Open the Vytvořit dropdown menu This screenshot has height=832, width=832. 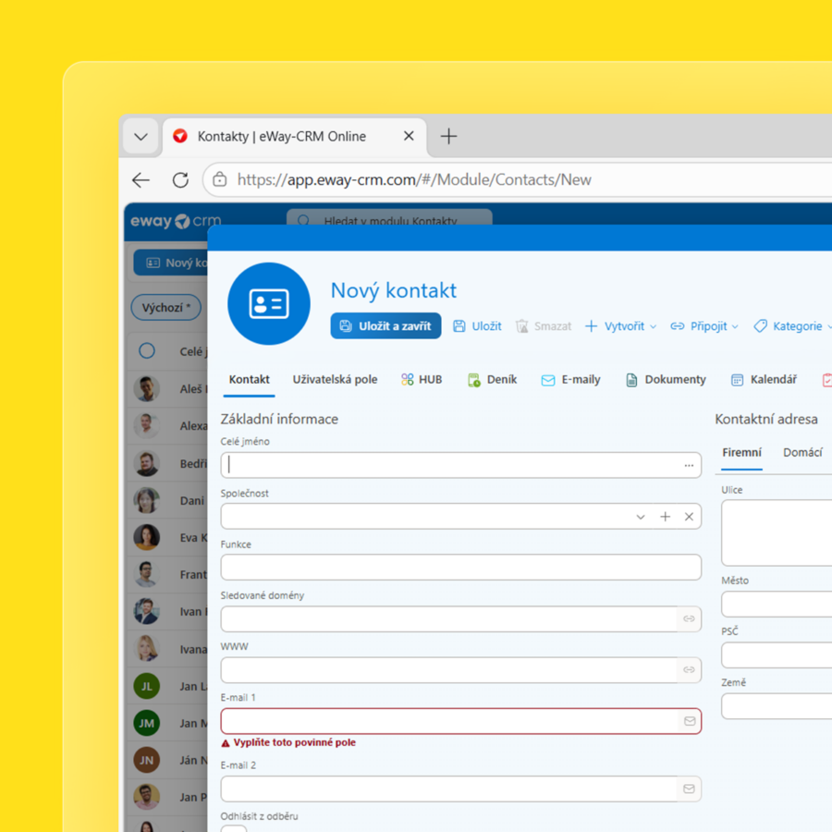pyautogui.click(x=620, y=326)
